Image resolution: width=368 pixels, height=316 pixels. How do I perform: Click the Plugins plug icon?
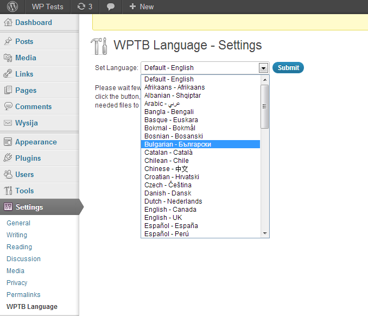click(x=8, y=158)
